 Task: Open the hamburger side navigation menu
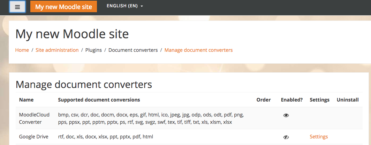(17, 7)
